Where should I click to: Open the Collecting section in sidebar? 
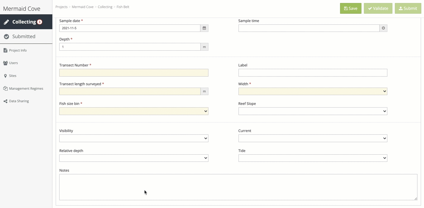click(x=26, y=22)
